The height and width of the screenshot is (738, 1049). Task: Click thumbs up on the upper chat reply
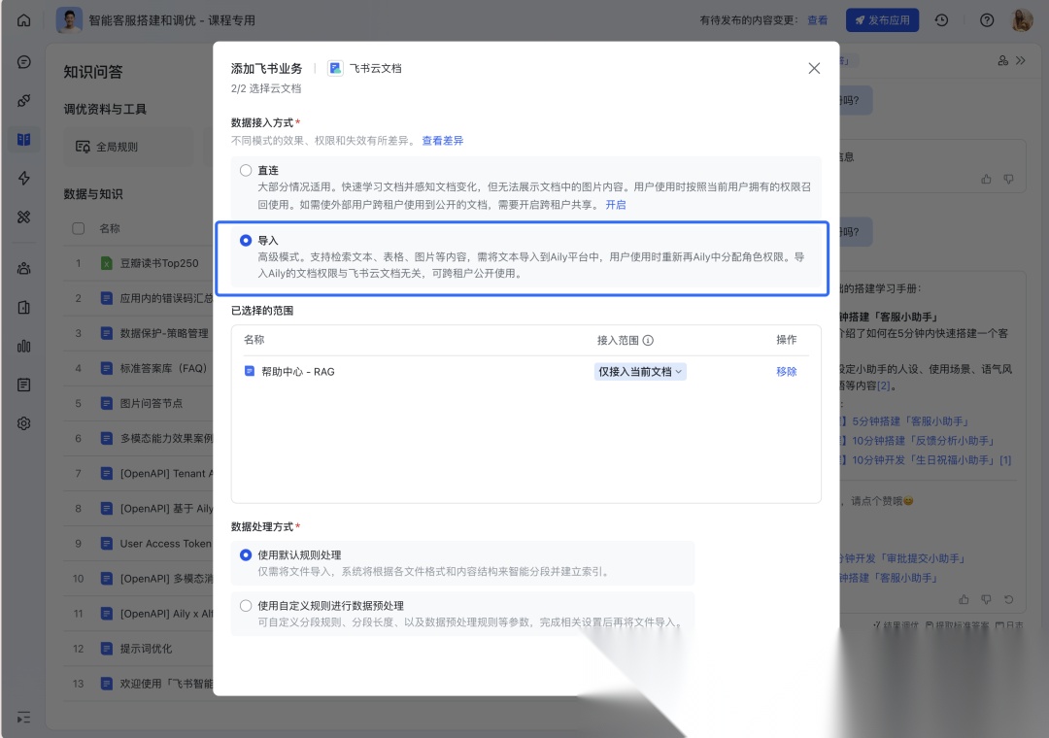click(986, 179)
